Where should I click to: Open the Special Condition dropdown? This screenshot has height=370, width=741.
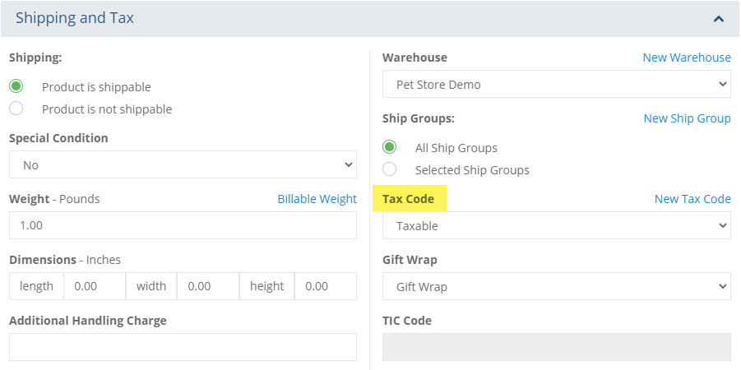pyautogui.click(x=183, y=164)
